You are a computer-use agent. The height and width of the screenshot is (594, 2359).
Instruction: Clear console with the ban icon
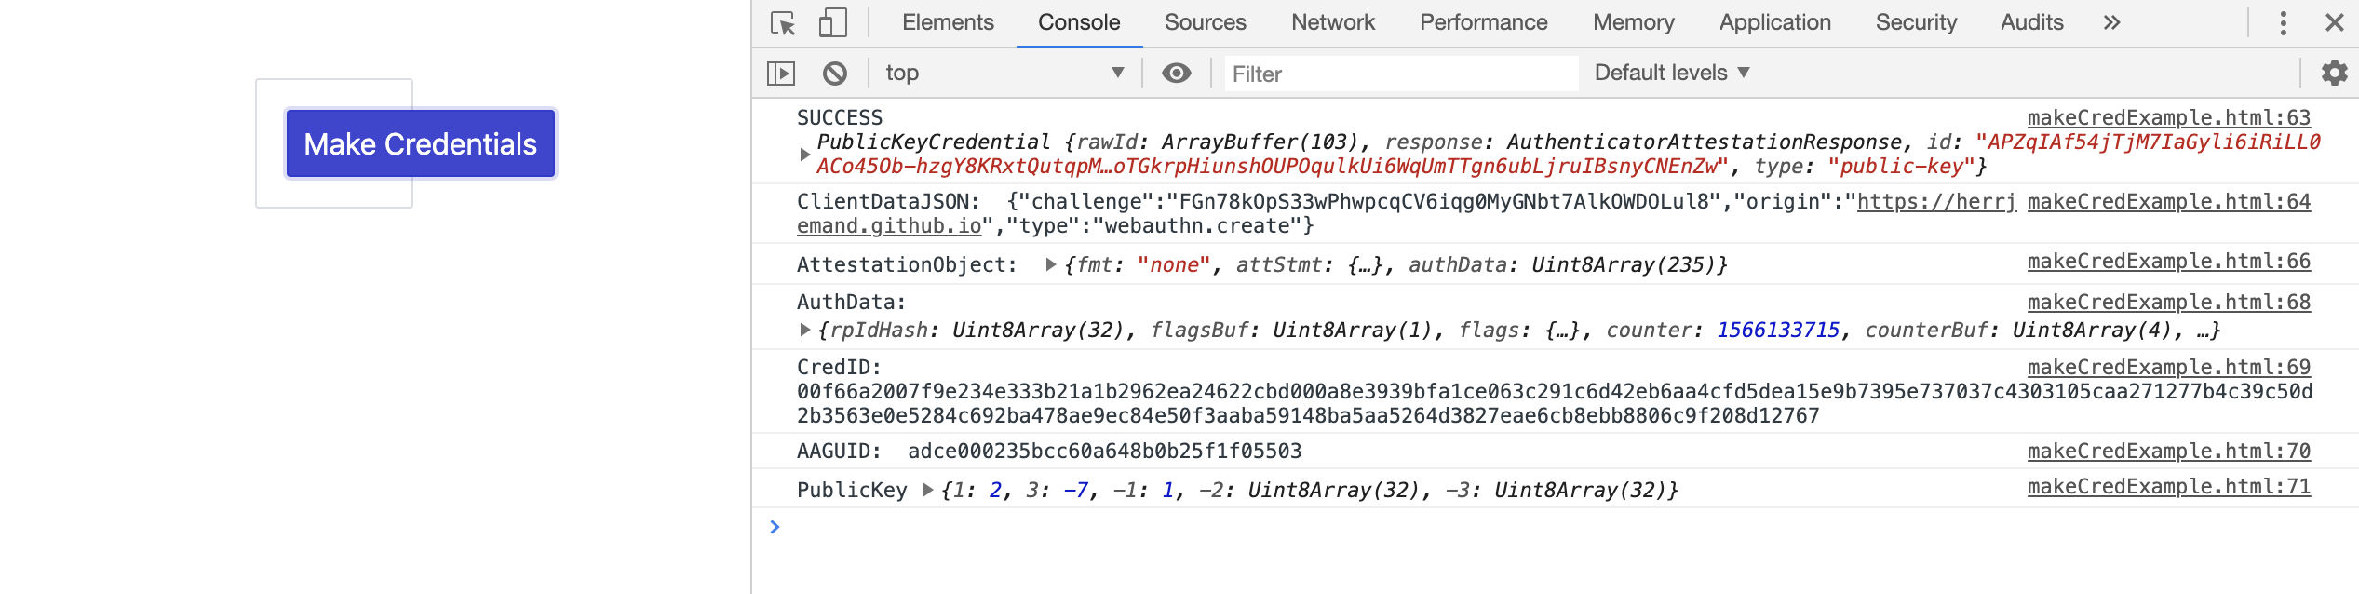pyautogui.click(x=835, y=73)
